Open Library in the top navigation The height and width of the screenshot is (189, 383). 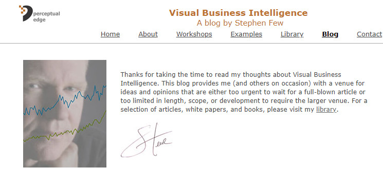click(x=292, y=34)
